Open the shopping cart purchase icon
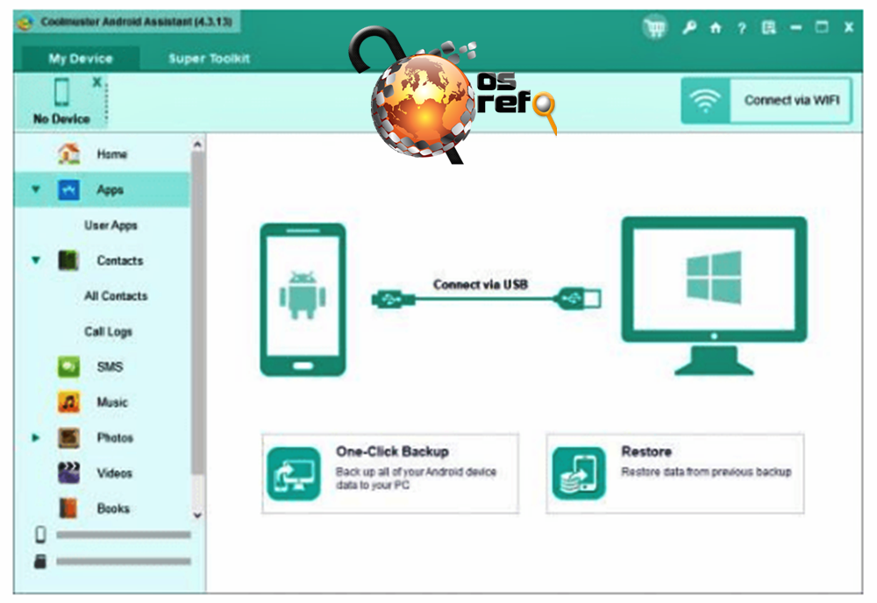 pos(655,27)
